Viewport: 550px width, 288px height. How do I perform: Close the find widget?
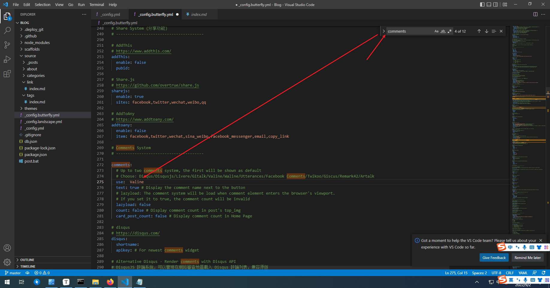point(501,31)
